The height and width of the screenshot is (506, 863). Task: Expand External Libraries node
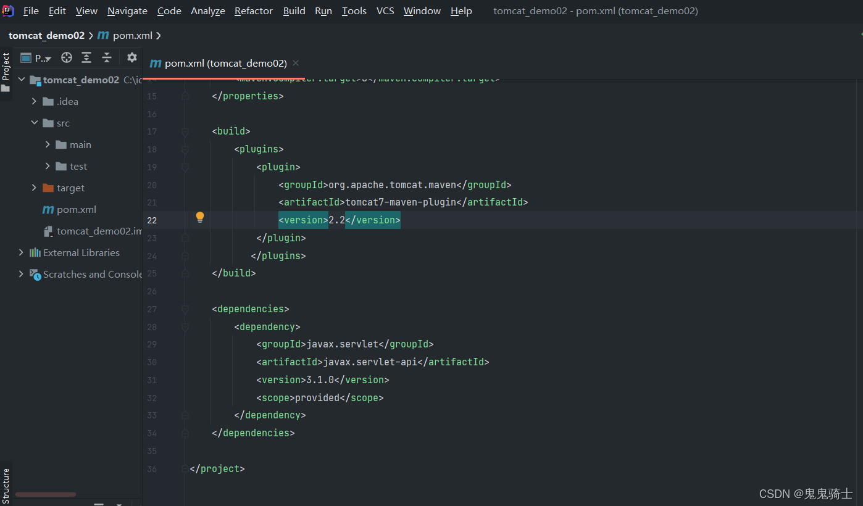[x=21, y=252]
